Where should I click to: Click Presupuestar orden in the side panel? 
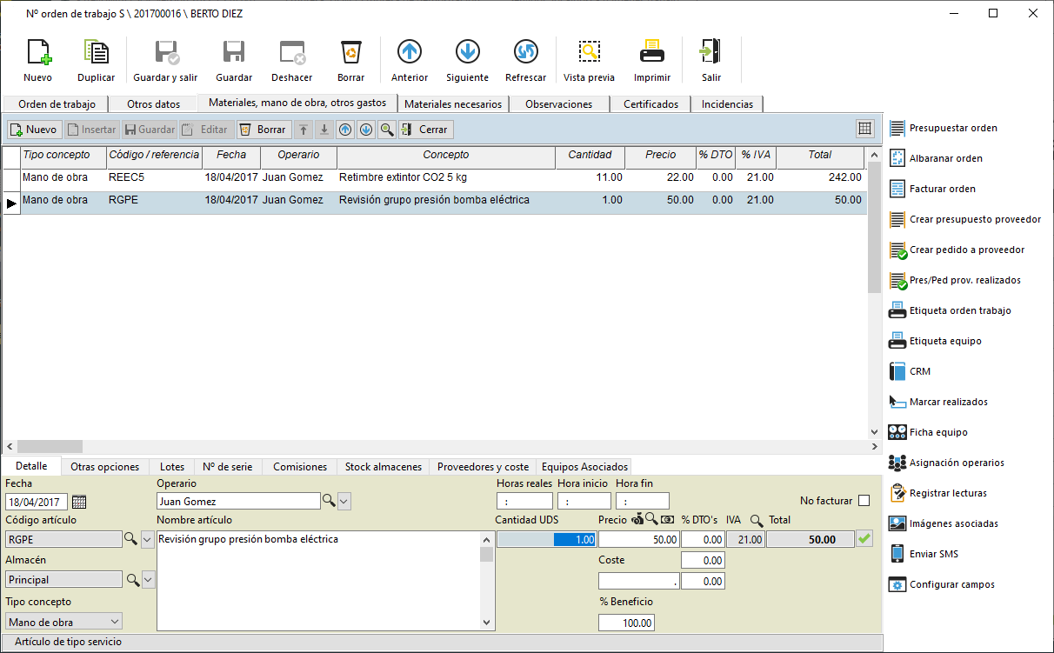943,128
